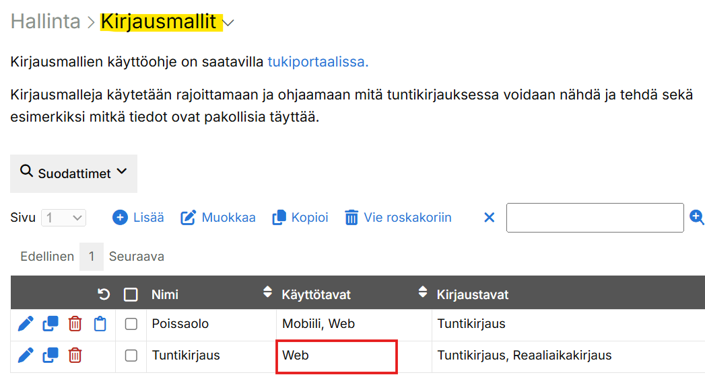Screen dimensions: 705x375
Task: Clear search with the blue X icon
Action: click(x=490, y=217)
